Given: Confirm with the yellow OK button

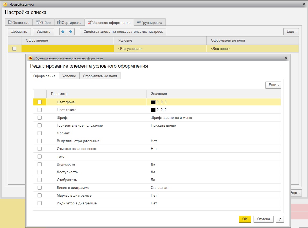Looking at the screenshot, I should (245, 219).
